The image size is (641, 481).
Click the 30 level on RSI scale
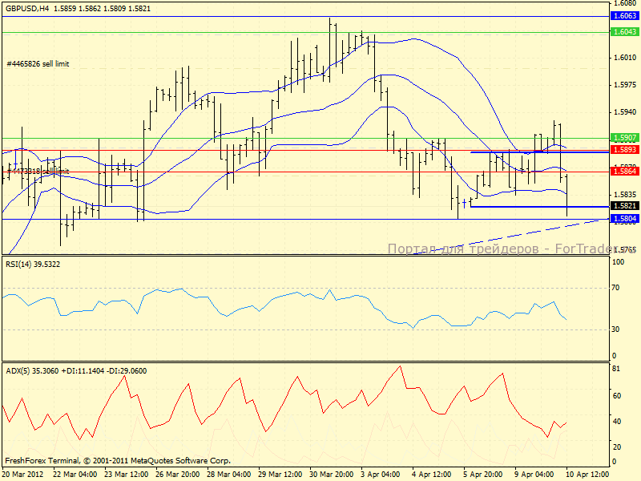[x=617, y=329]
